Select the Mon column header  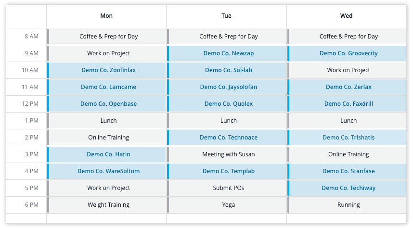[106, 16]
